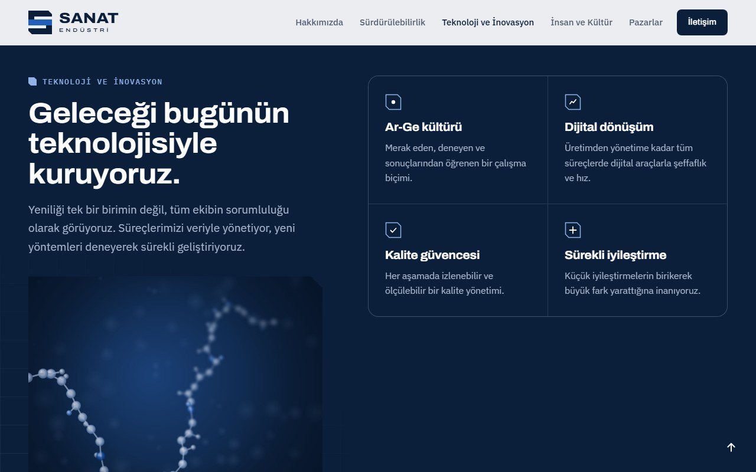Click the text Her aşamada izlenebilir ve
Viewport: 756px width, 472px height.
pos(439,276)
